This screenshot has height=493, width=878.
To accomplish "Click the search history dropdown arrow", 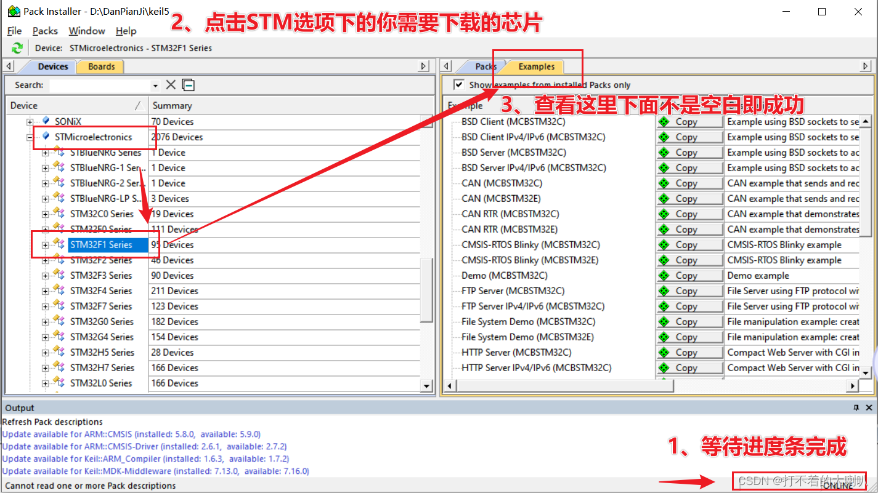I will tap(155, 86).
